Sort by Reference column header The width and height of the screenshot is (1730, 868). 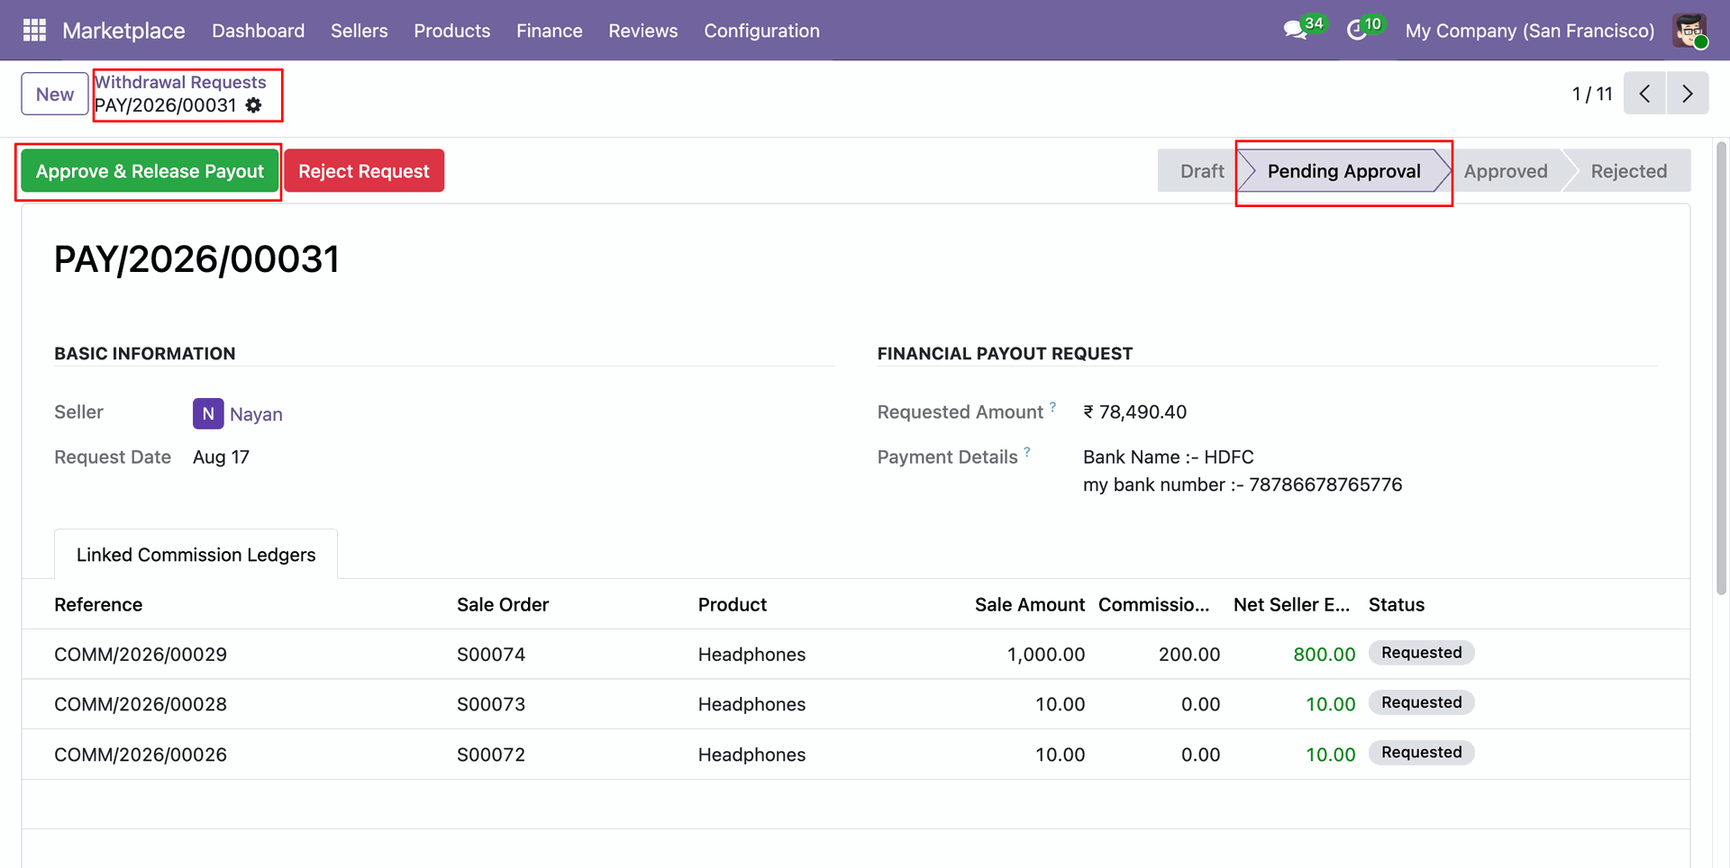coord(98,605)
